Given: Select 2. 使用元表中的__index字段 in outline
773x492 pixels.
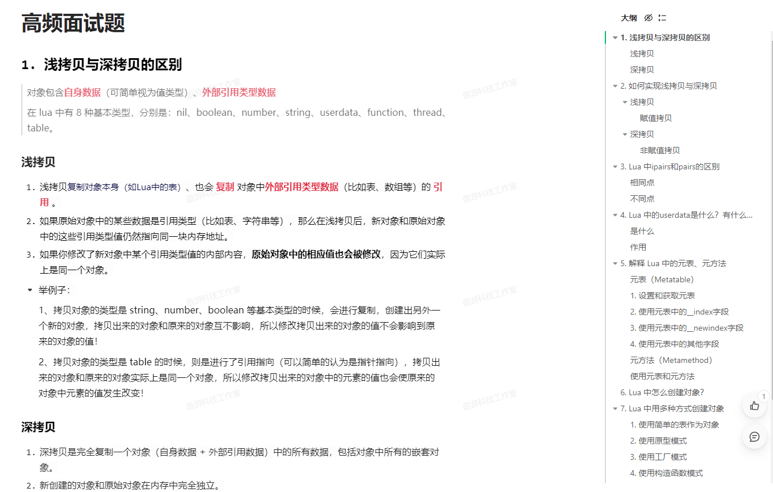Looking at the screenshot, I should pos(679,312).
